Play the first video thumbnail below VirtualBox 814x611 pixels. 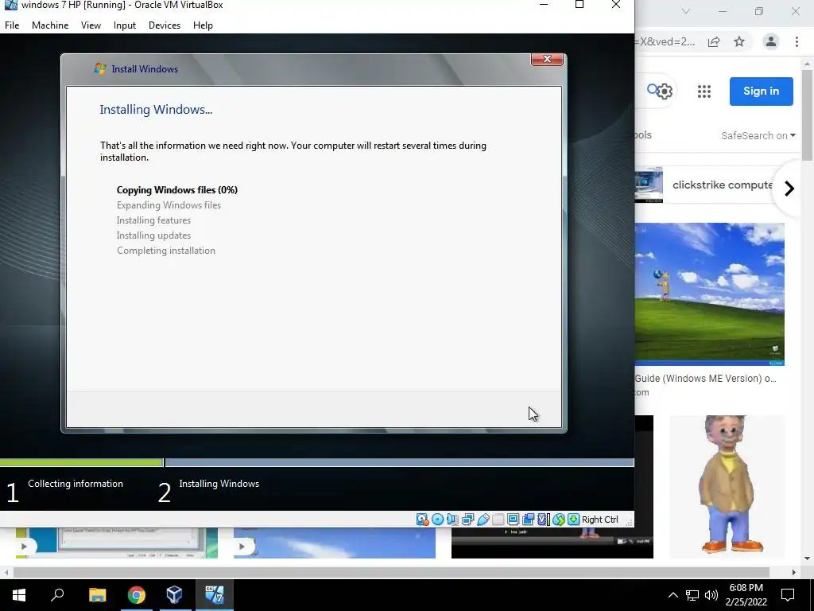coord(24,546)
